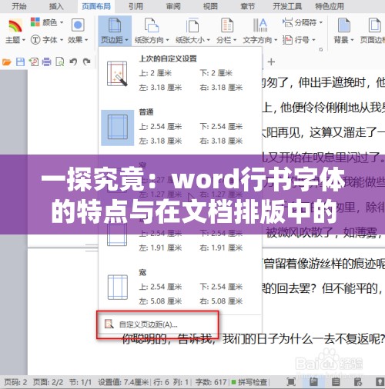This screenshot has height=389, width=385.
Task: Select 上次的自定义设置 margin preset
Action: tap(180, 74)
